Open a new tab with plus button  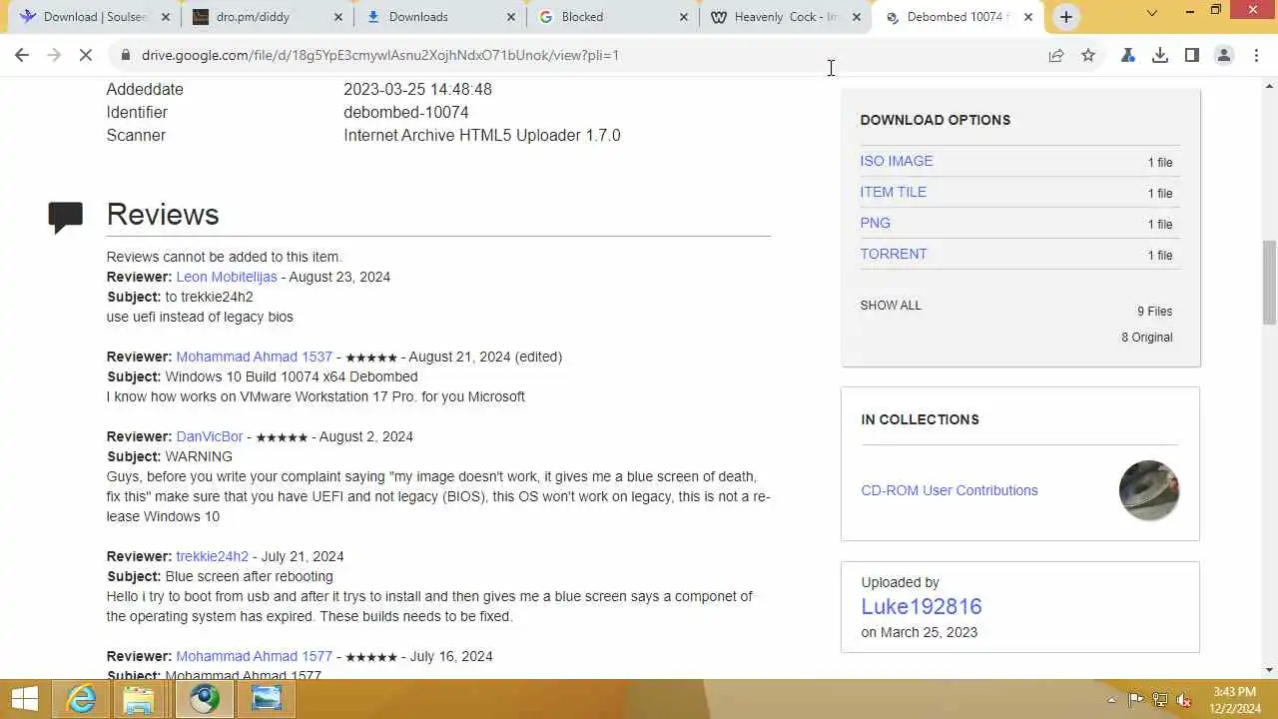tap(1066, 16)
